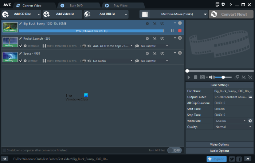Viewport: 255px width, 163px height.
Task: Take a snapshot with the camera icon
Action: (202, 77)
